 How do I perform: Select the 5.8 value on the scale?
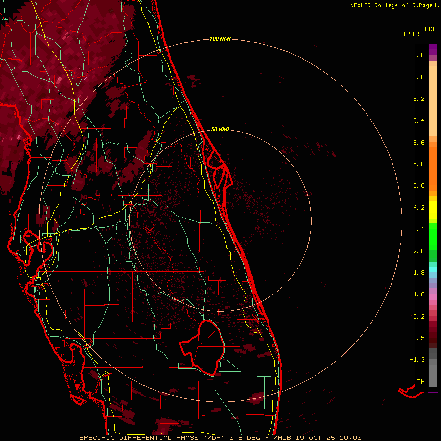tap(419, 164)
